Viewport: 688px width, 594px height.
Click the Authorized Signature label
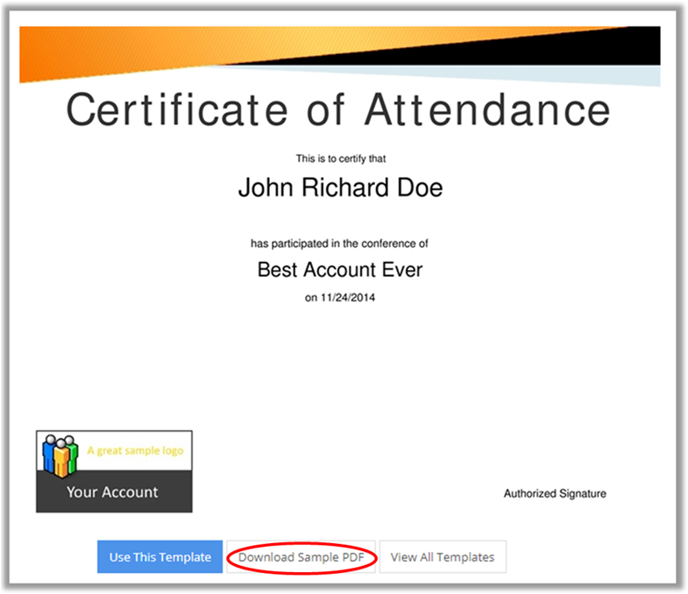(x=555, y=493)
